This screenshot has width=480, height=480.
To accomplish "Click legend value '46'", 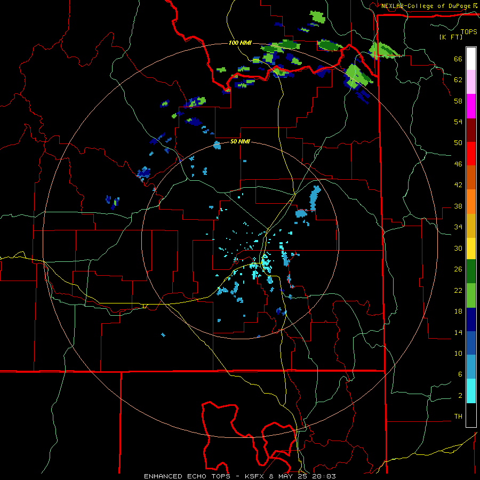I will pyautogui.click(x=458, y=164).
